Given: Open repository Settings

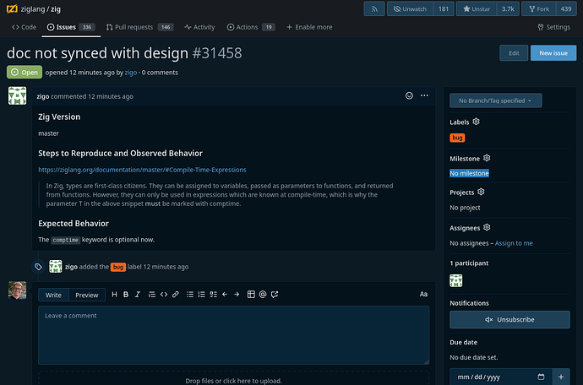Looking at the screenshot, I should tap(553, 27).
